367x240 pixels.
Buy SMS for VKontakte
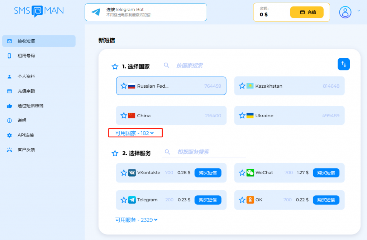pos(208,173)
